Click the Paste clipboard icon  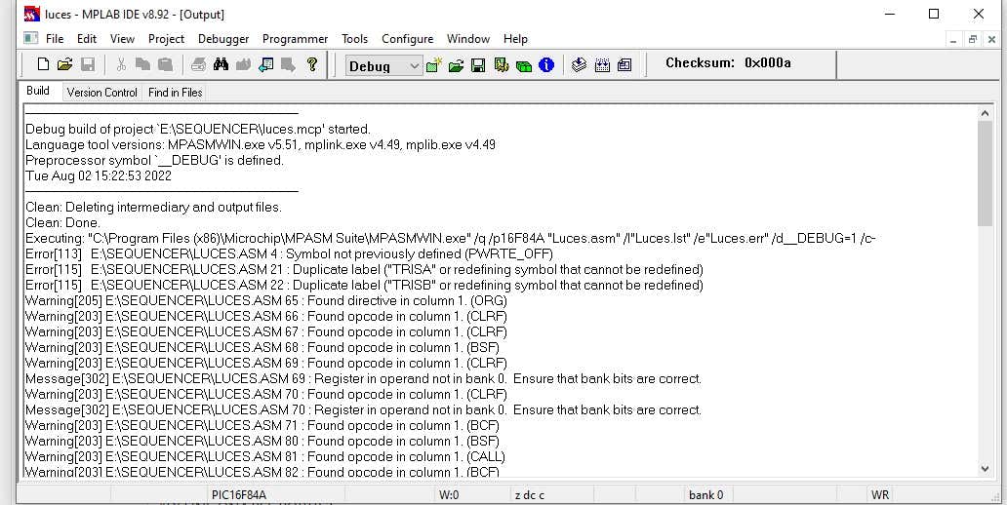point(165,64)
